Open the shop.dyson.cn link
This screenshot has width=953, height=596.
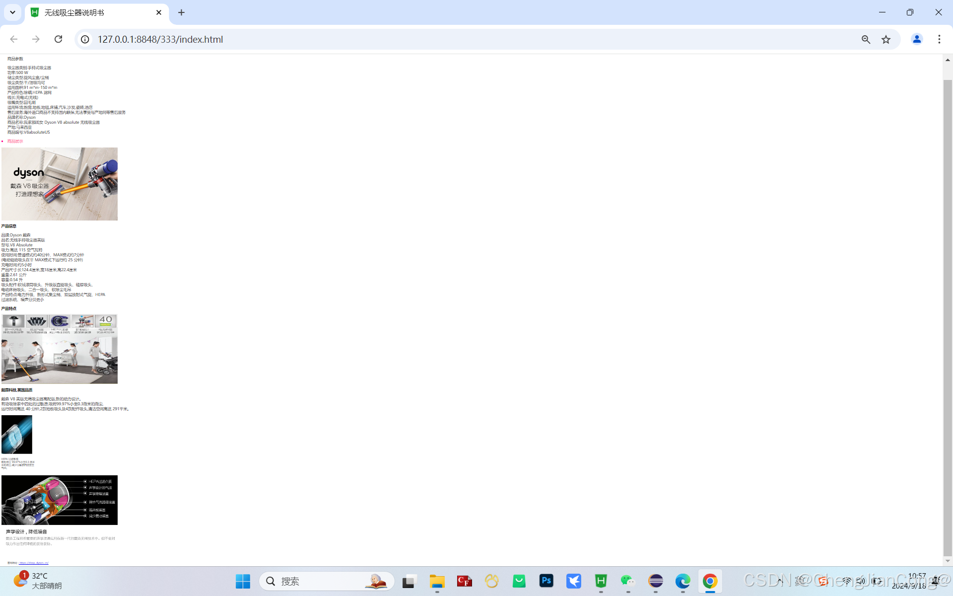click(x=34, y=563)
